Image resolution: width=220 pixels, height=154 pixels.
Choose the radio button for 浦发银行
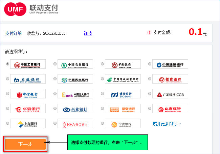coord(103,93)
